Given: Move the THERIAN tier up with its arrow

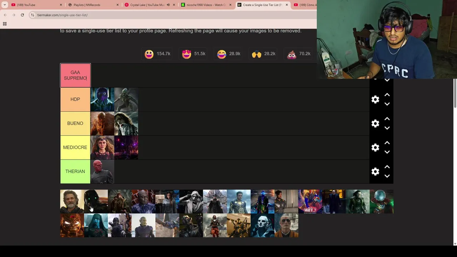Looking at the screenshot, I should tap(387, 167).
